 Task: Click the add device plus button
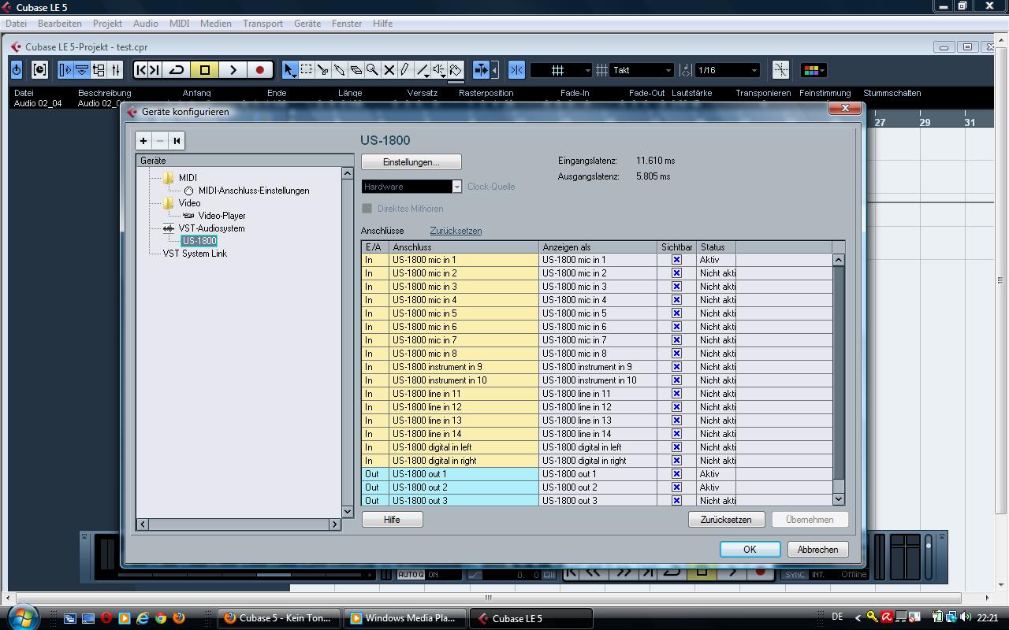[143, 141]
